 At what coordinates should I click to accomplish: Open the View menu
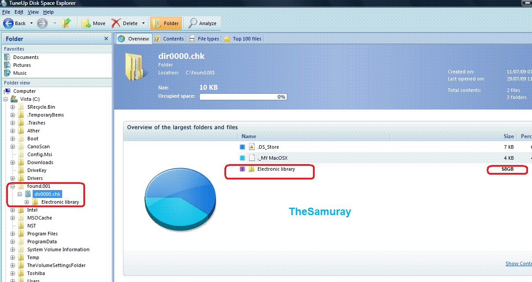click(33, 12)
